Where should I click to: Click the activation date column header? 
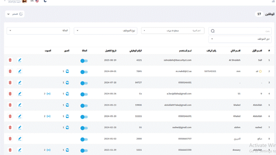click(x=111, y=51)
